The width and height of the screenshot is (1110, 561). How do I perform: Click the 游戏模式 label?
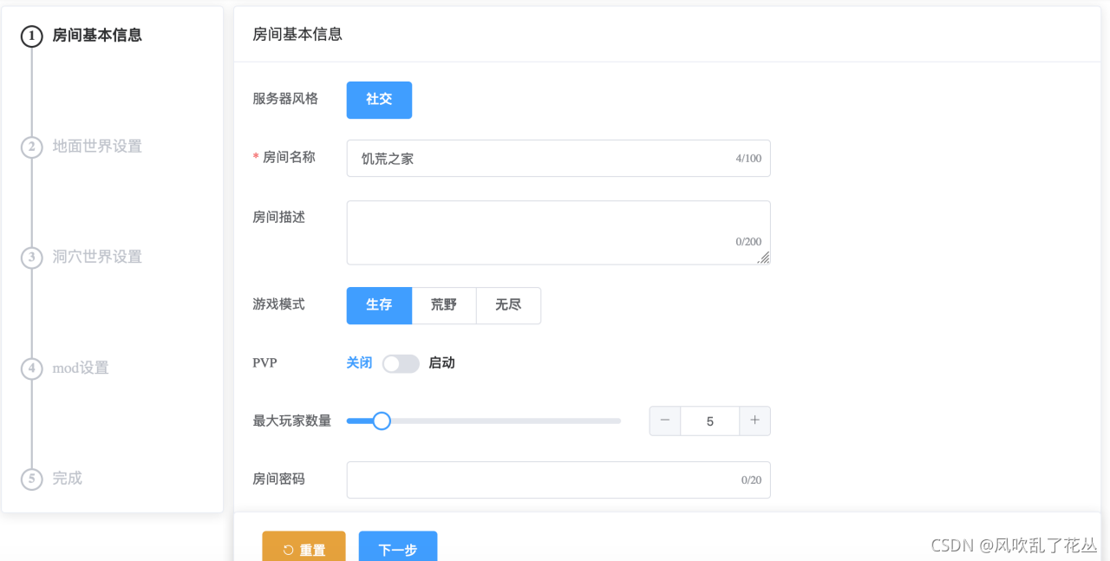[278, 304]
